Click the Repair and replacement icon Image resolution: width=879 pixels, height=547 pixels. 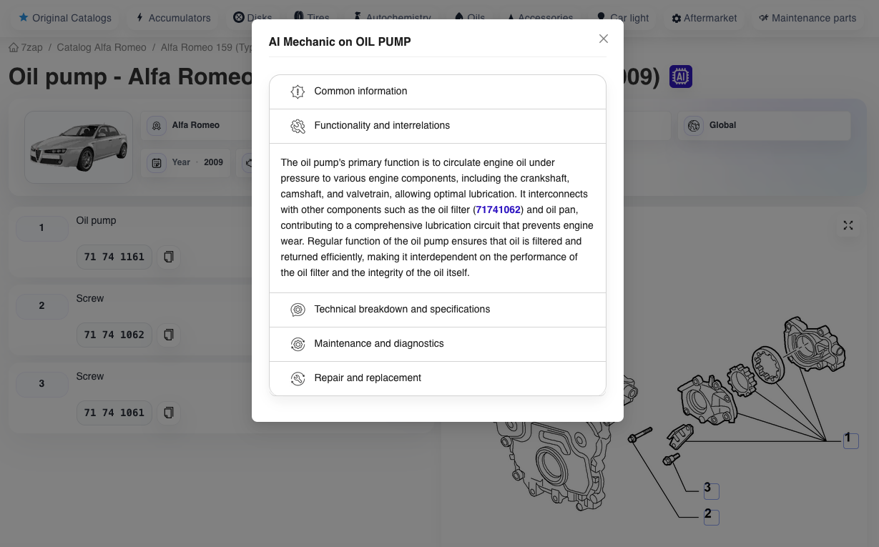298,378
